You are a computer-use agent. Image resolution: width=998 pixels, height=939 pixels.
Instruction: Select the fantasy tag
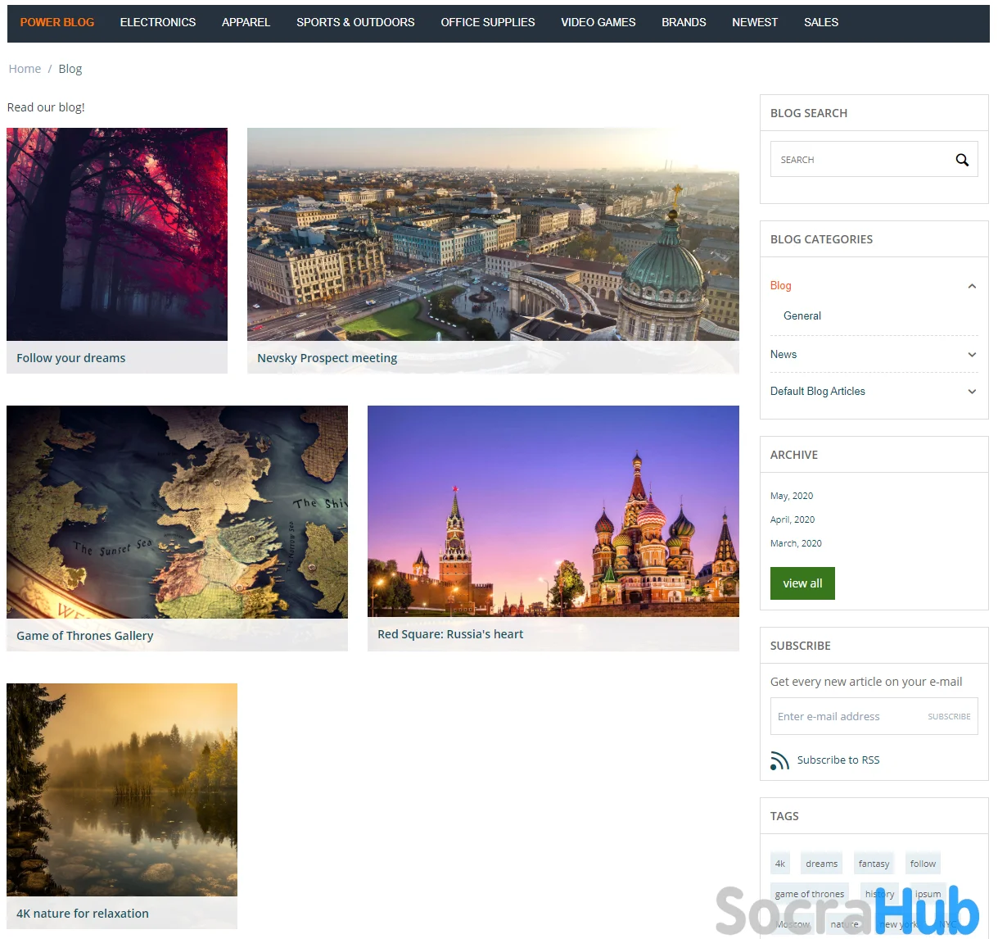click(x=874, y=864)
